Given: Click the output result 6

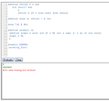Looking at the screenshot, I should (4, 64).
